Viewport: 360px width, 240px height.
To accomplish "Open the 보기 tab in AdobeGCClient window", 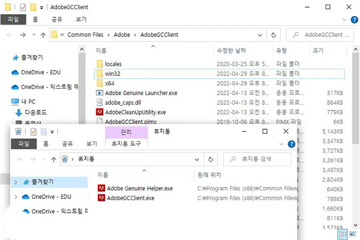I will click(x=81, y=19).
